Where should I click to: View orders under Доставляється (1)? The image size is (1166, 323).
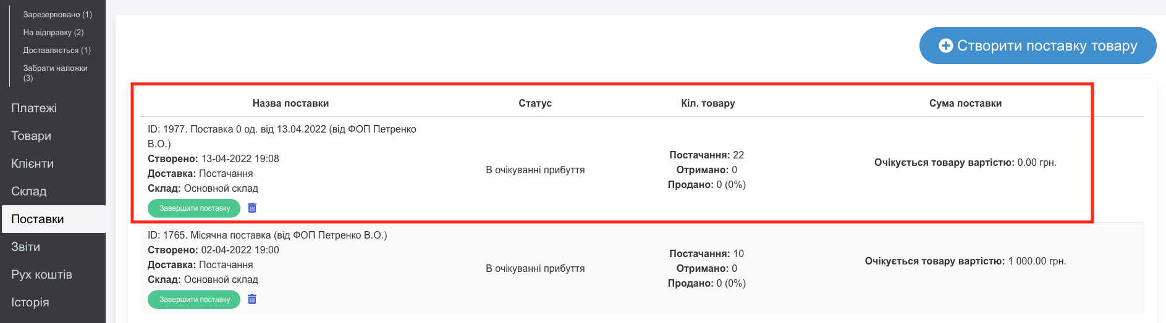57,50
